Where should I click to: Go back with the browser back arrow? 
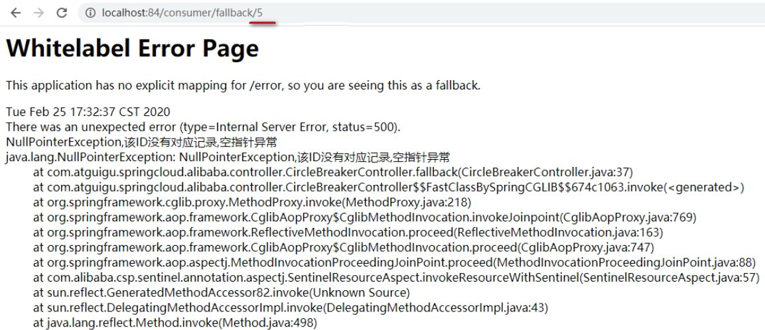(16, 13)
